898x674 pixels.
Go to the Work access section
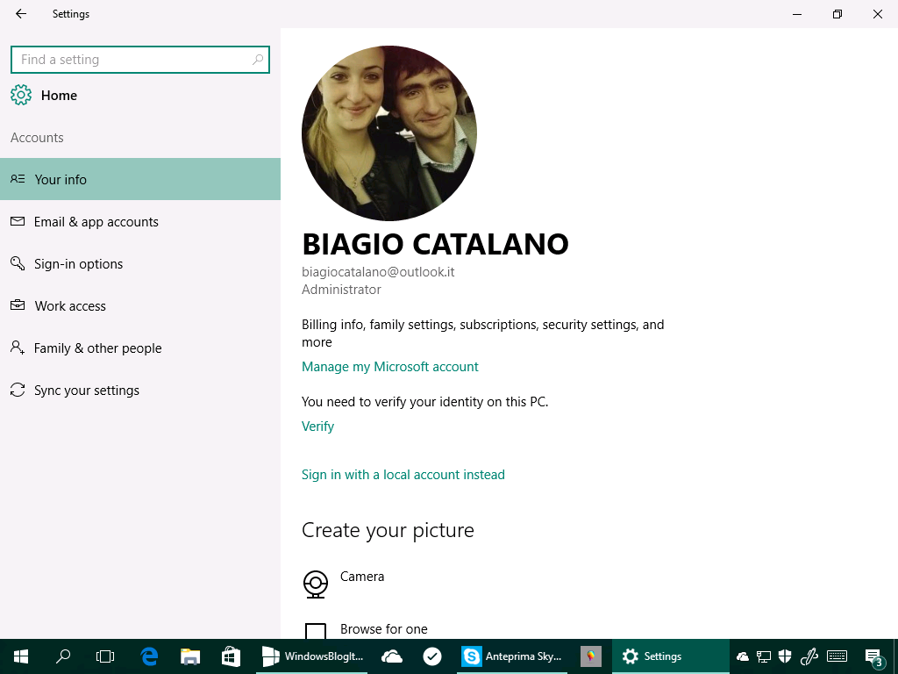pyautogui.click(x=140, y=306)
